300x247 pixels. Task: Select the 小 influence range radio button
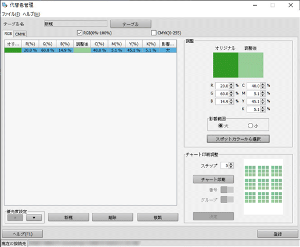pos(250,126)
